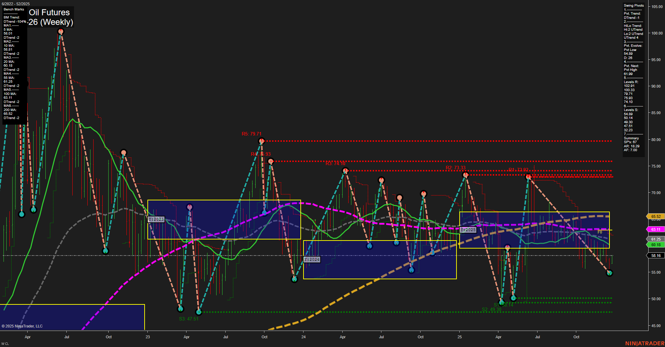Toggle the Y:2024 range box label
Screen dimensions: 665x347
click(x=312, y=259)
